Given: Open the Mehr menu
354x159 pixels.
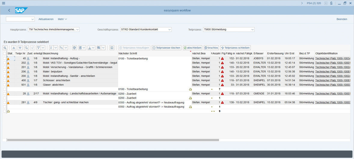Looking at the screenshot, I should tap(62, 19).
